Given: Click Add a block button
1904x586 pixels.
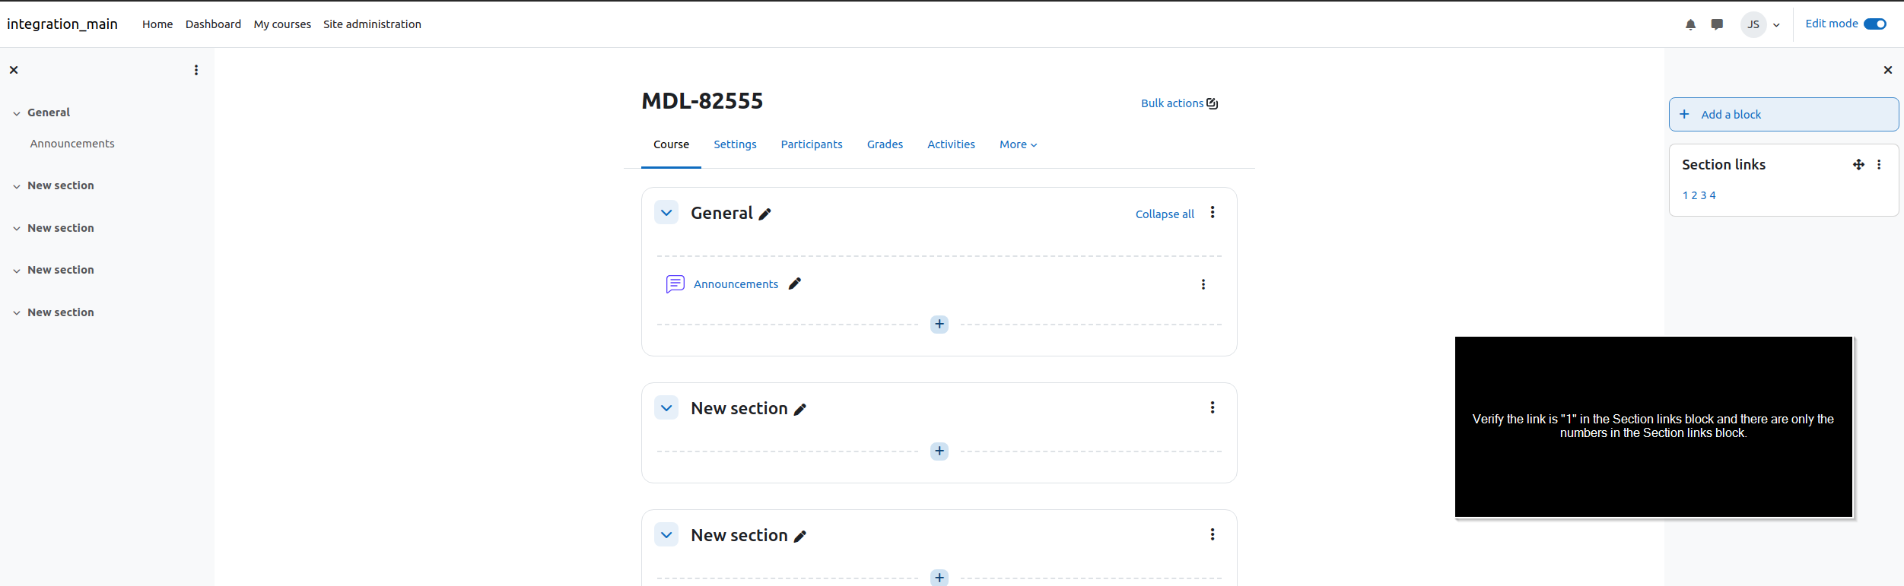Looking at the screenshot, I should coord(1784,114).
